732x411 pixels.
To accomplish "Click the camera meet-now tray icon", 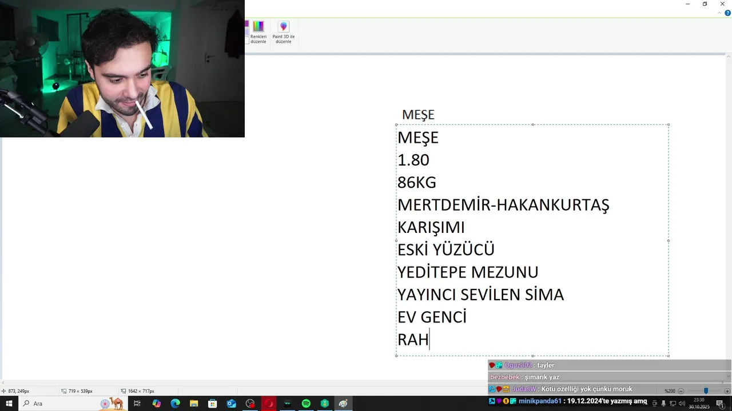I will point(655,404).
